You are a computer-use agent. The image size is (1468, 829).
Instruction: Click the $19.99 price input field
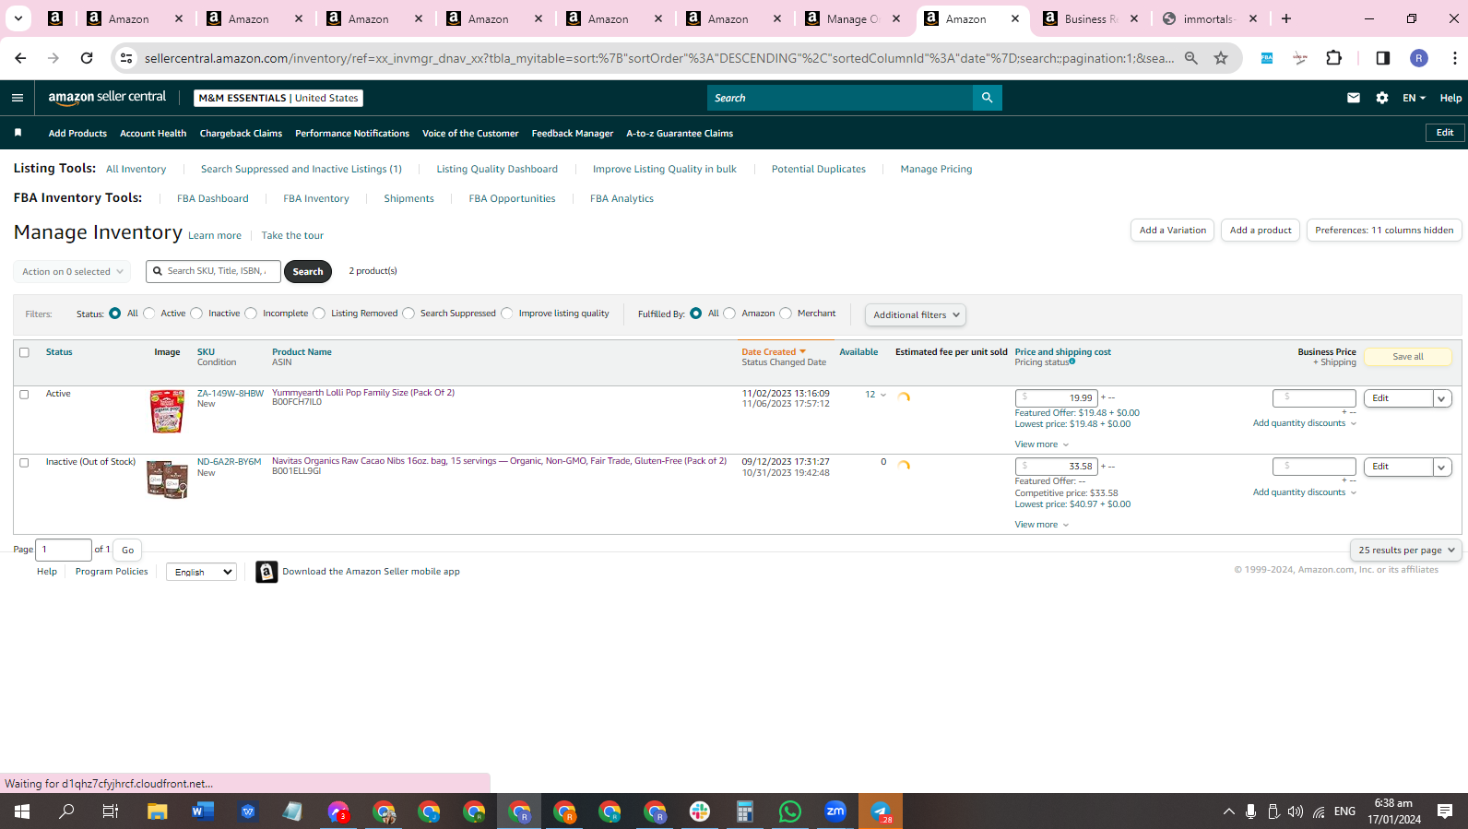coord(1057,398)
